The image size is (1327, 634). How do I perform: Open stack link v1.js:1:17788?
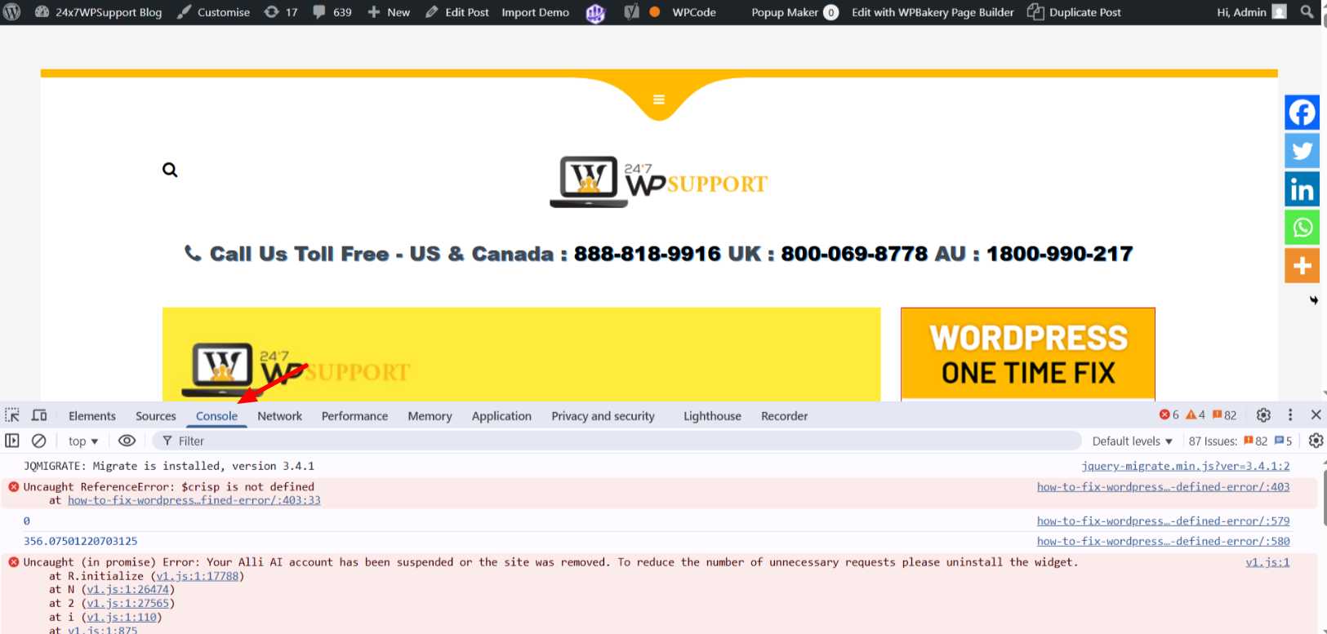(x=198, y=576)
